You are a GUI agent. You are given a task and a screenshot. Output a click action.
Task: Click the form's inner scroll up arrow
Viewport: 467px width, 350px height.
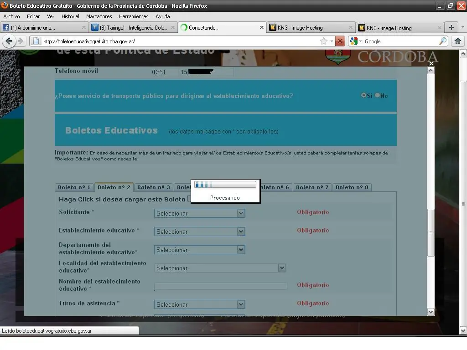click(431, 71)
